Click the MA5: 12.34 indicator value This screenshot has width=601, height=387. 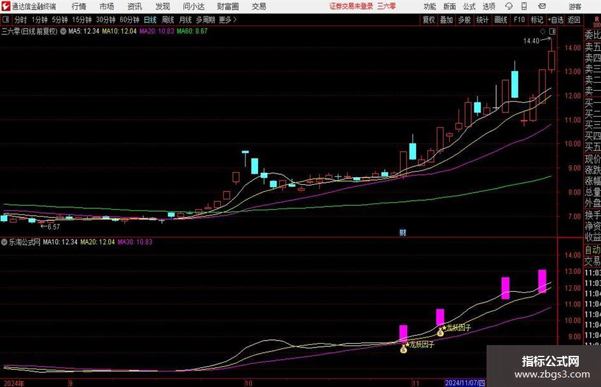point(83,31)
